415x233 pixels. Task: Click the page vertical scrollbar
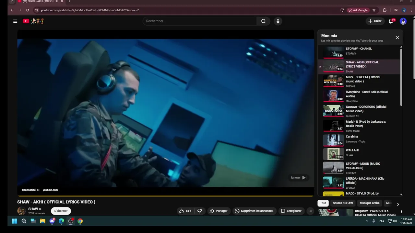[x=414, y=49]
